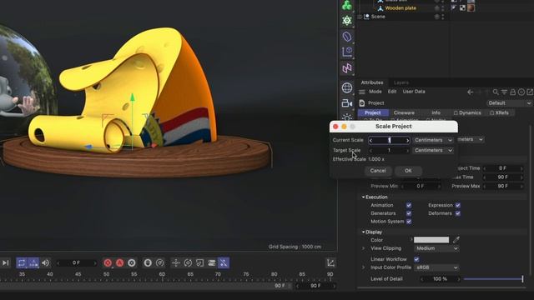The image size is (534, 300).
Task: Click the Camera object icon
Action: coord(347,103)
